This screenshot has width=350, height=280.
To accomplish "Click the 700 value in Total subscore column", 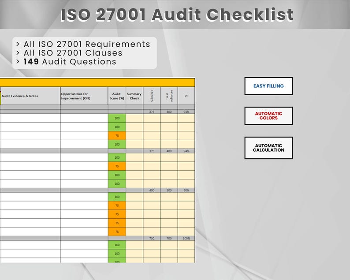I will point(169,239).
